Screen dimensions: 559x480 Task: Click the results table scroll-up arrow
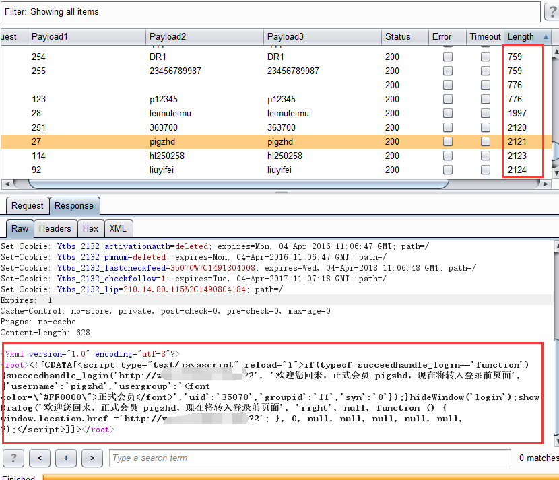pos(556,52)
